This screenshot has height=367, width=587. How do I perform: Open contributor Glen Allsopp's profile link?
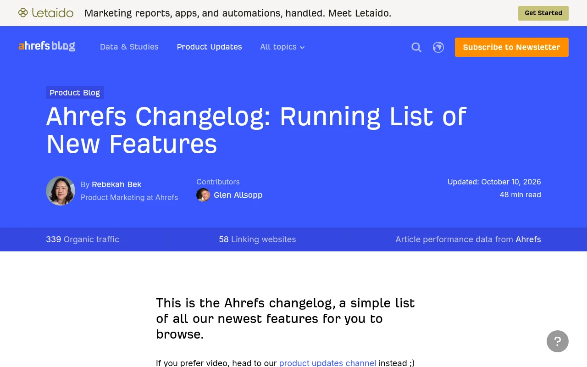pos(238,195)
